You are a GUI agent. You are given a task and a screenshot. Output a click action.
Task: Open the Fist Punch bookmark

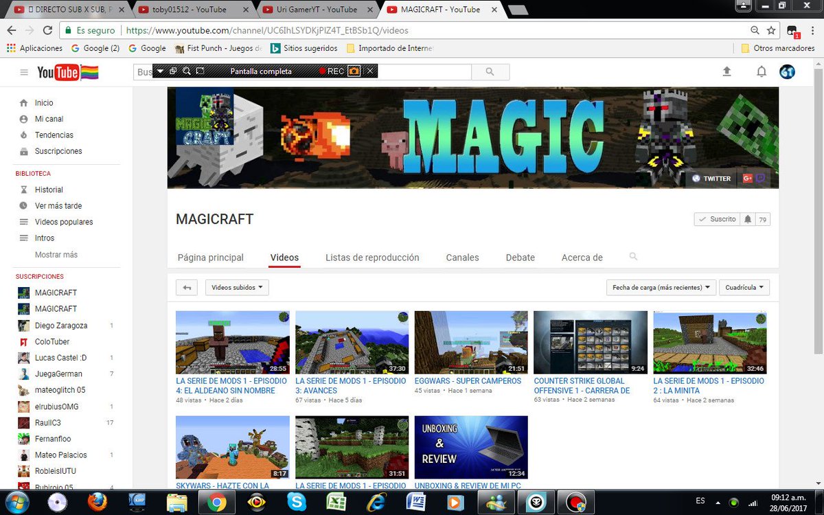click(220, 48)
